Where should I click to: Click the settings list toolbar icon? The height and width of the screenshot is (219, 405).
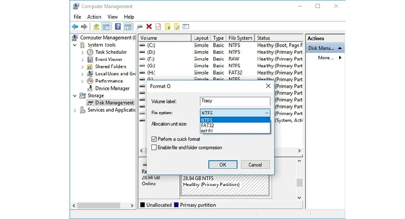coord(186,27)
